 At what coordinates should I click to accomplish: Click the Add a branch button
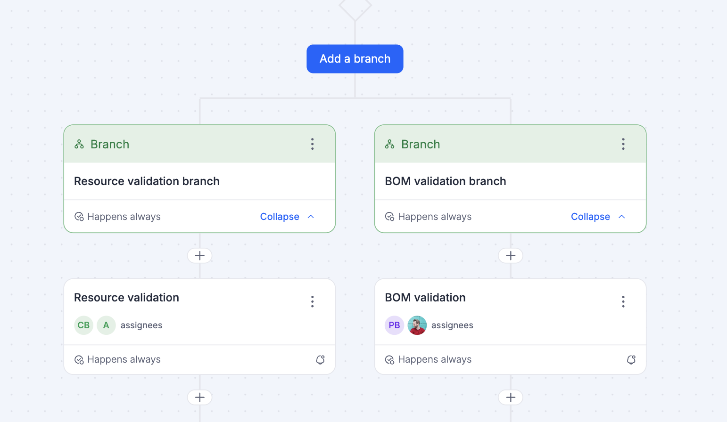pyautogui.click(x=355, y=59)
